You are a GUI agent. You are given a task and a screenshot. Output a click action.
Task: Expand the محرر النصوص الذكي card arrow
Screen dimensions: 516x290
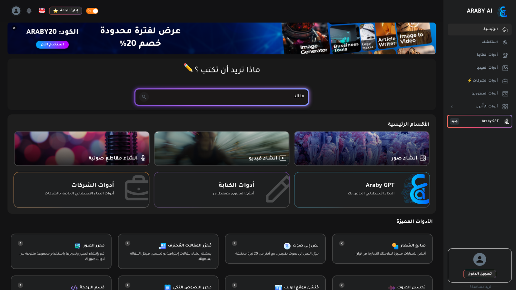coord(128,285)
